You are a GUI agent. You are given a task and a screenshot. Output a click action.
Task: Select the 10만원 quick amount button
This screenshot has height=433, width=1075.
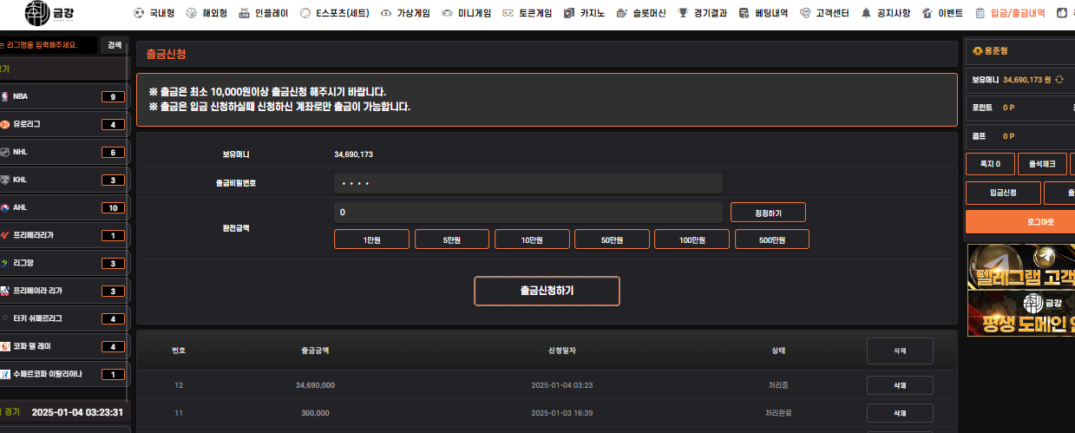(532, 239)
